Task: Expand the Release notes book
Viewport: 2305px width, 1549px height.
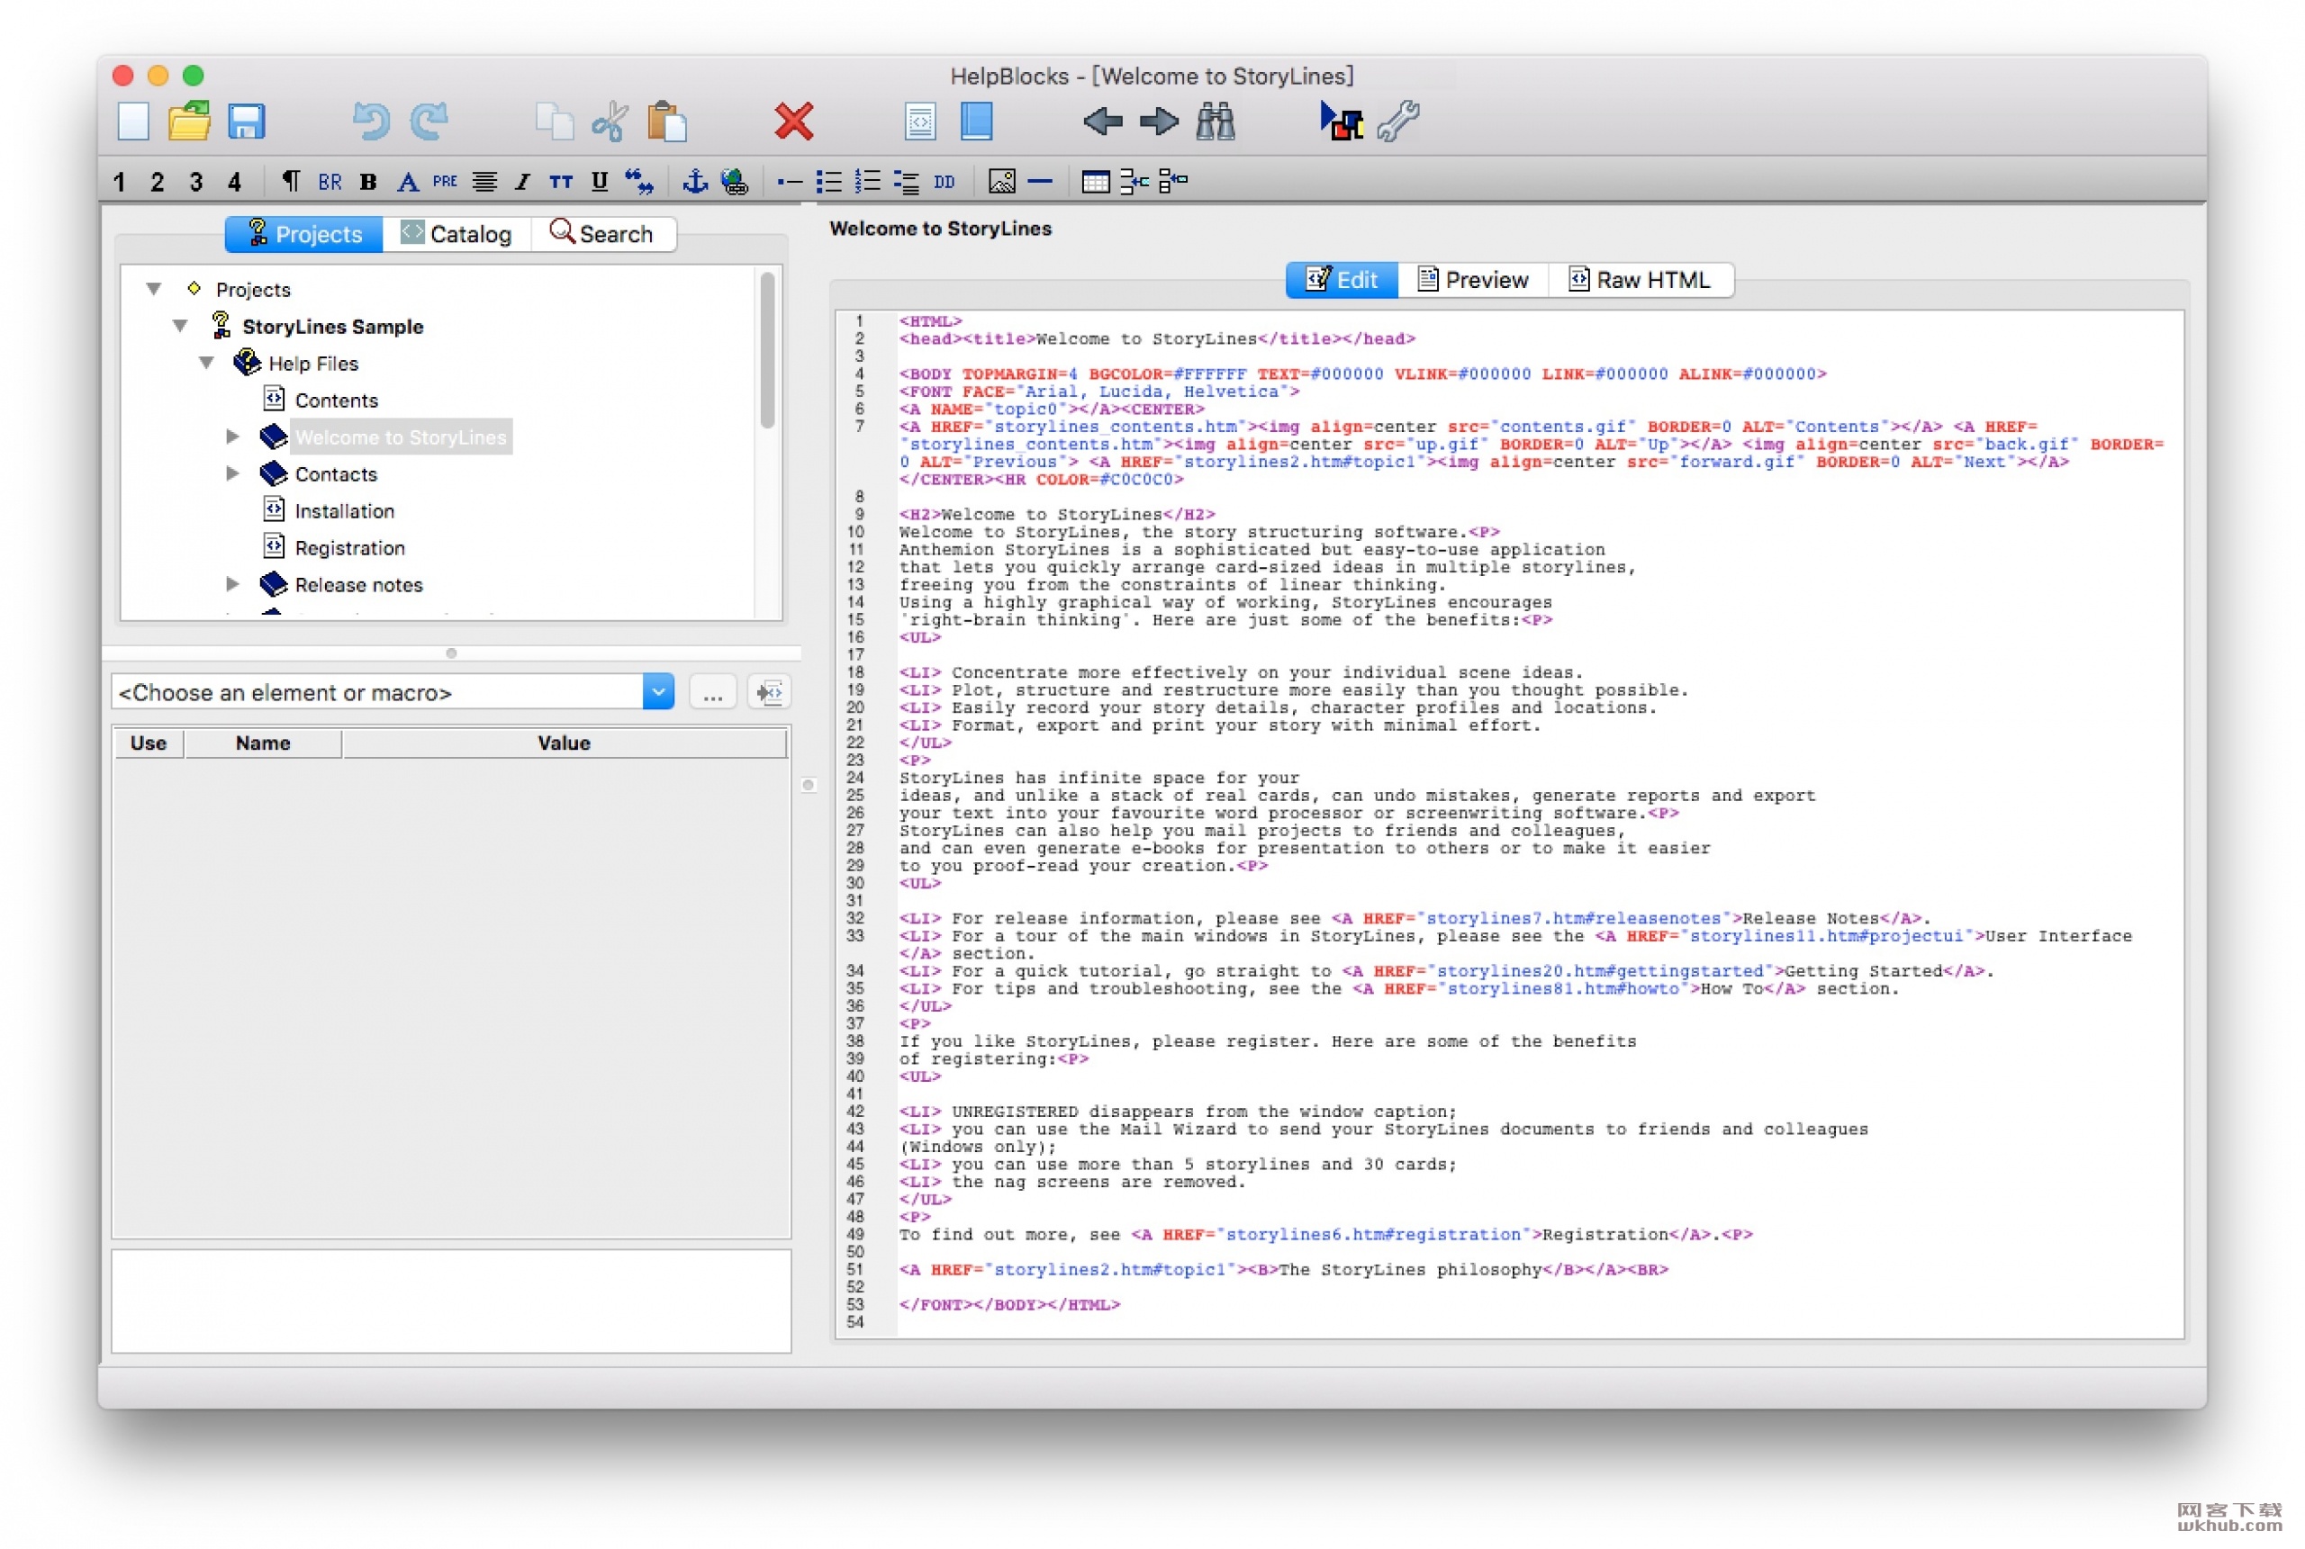Action: [x=233, y=584]
